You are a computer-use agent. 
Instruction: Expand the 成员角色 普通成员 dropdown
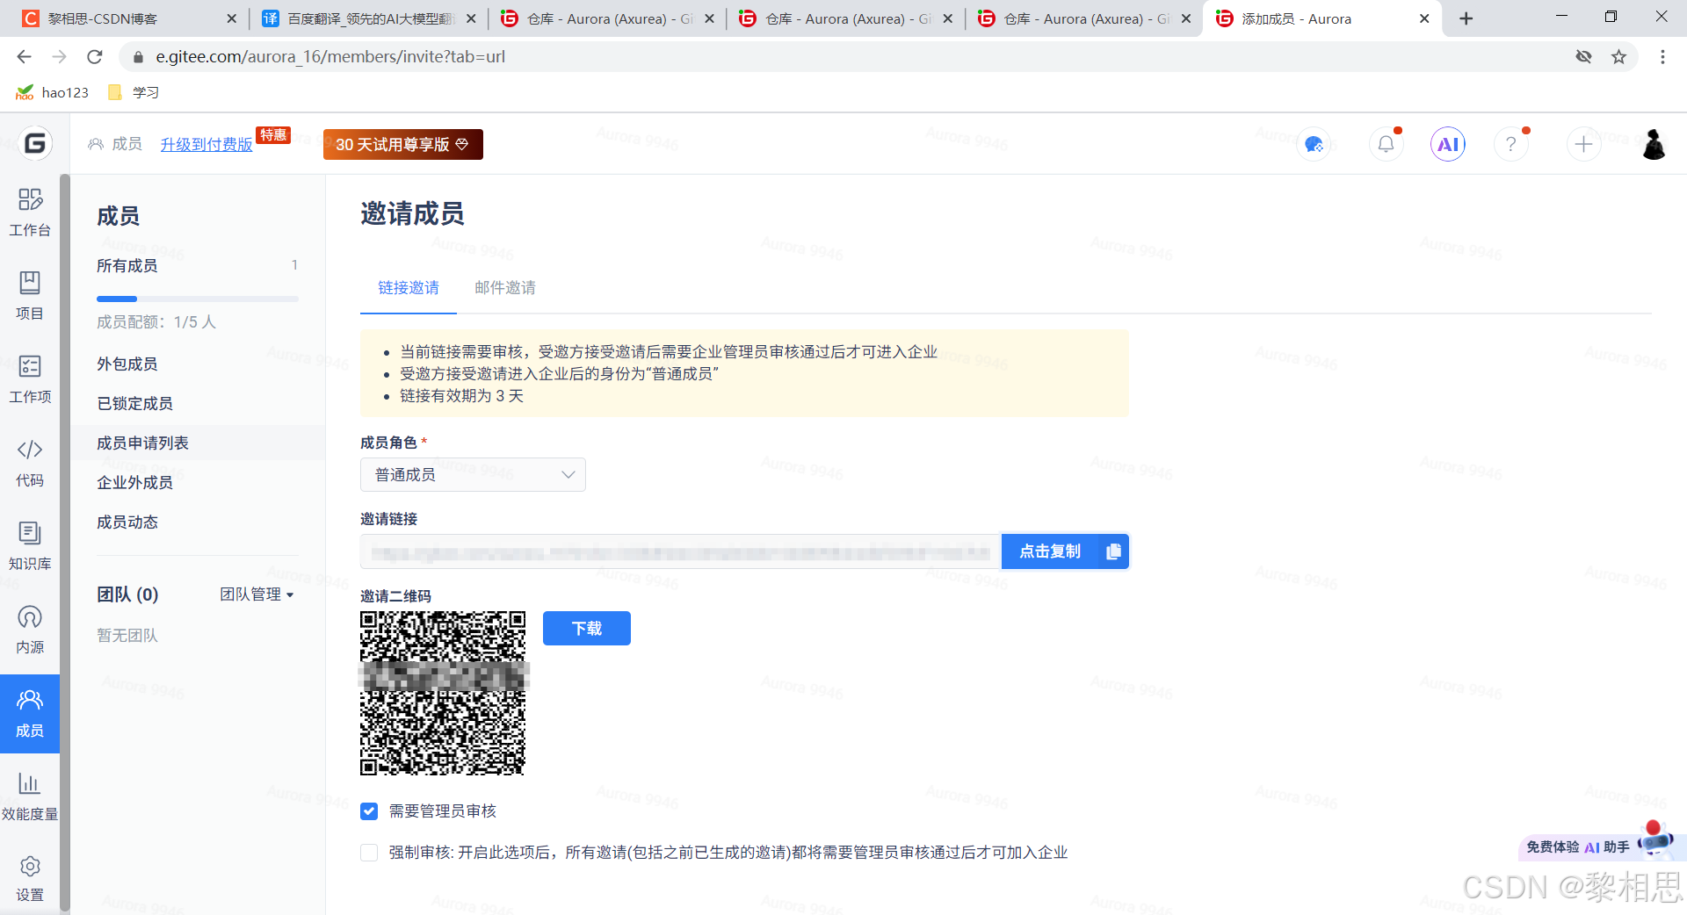click(473, 475)
